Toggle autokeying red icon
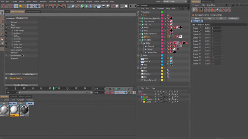Image resolution: width=248 pixels, height=139 pixels. click(x=110, y=92)
